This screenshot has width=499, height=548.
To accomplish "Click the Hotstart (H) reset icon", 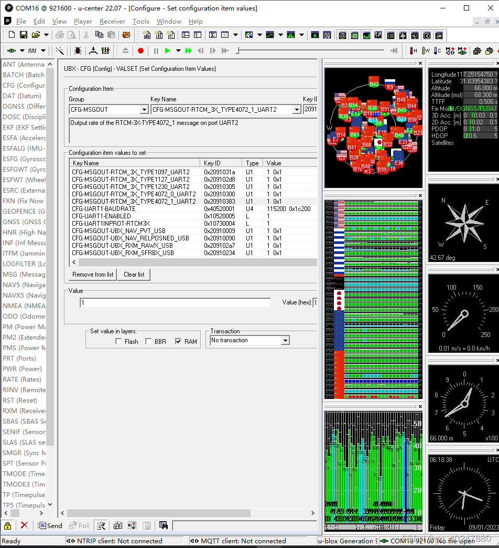I will tap(414, 51).
